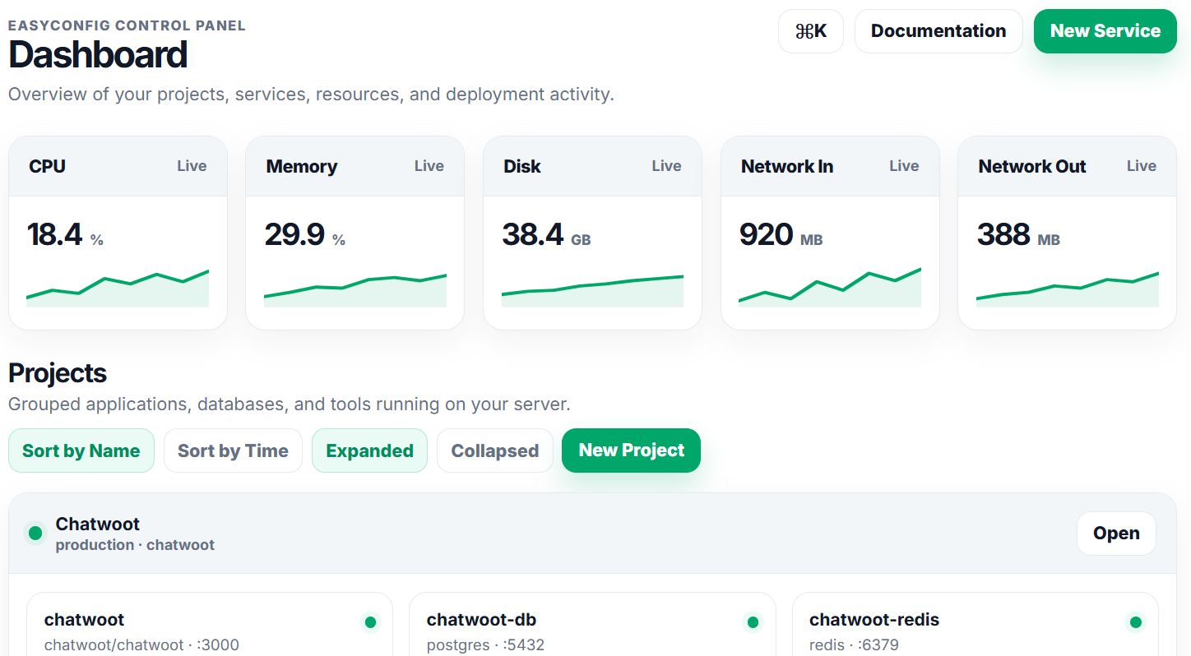This screenshot has height=656, width=1191.
Task: Click the CPU card title
Action: (x=47, y=166)
